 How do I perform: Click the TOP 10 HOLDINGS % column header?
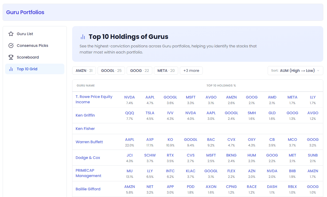point(221,85)
